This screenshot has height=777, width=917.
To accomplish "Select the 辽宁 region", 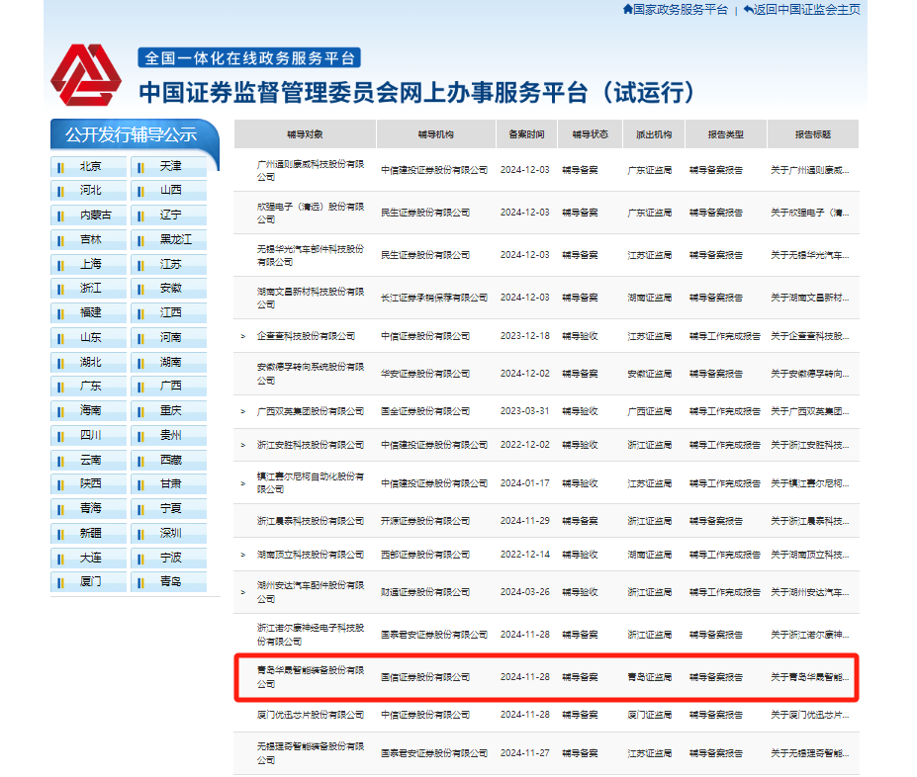I will coord(169,215).
